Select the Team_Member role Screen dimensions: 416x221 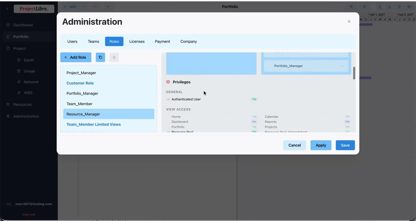pyautogui.click(x=109, y=104)
